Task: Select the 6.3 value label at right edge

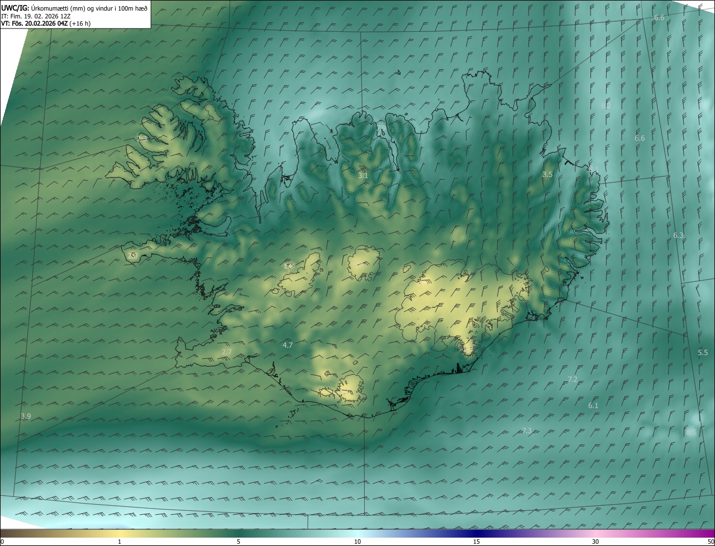Action: click(678, 236)
